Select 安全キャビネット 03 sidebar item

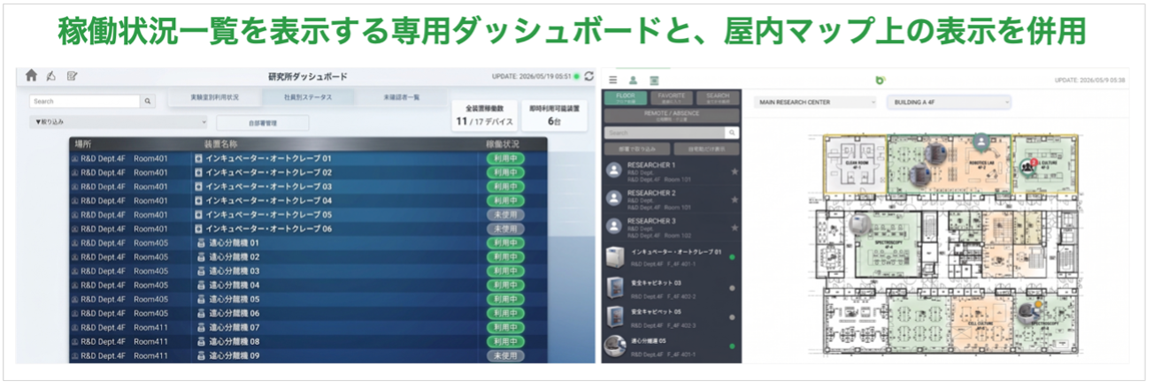672,288
